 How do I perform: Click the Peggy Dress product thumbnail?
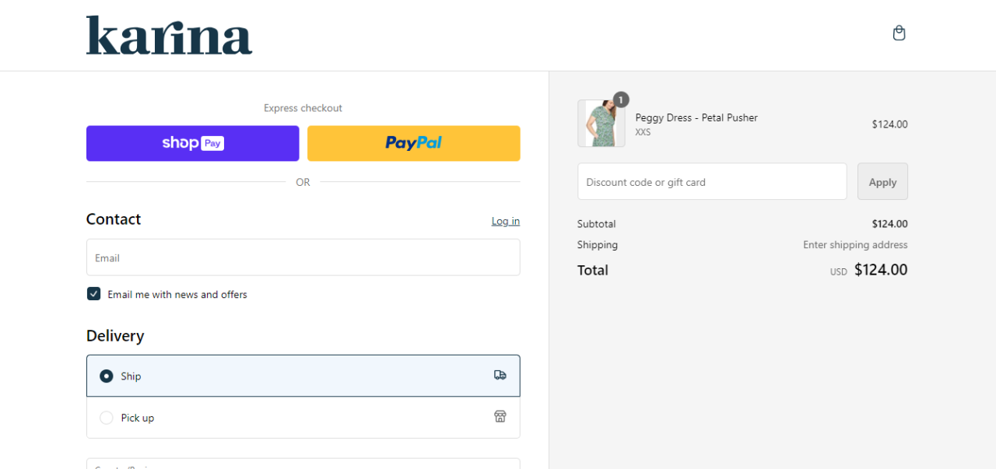601,124
